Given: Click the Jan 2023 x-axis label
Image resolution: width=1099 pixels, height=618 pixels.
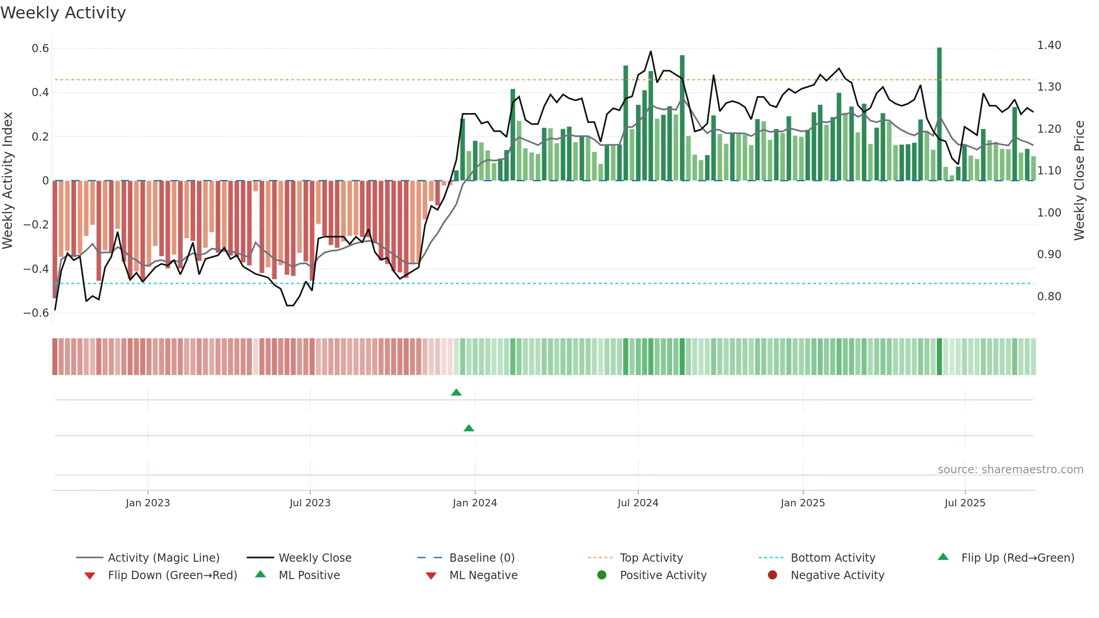Looking at the screenshot, I should coord(148,503).
